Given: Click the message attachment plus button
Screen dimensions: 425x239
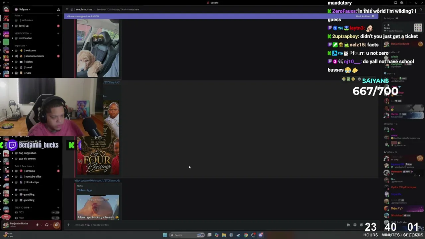Looking at the screenshot, I should click(68, 225).
